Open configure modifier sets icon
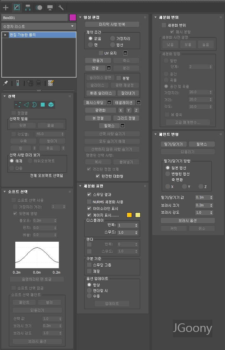The width and height of the screenshot is (225, 350). (51, 83)
